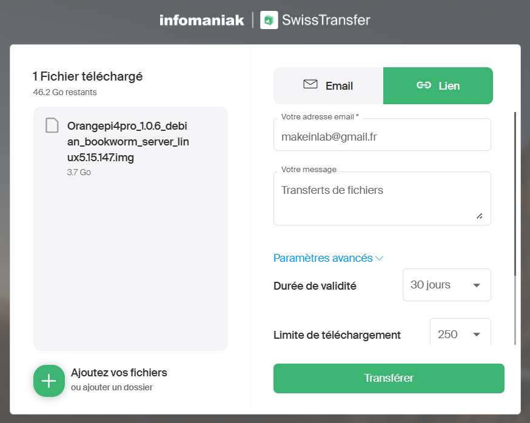
Task: Click the envelope icon on Email tab
Action: tap(310, 84)
